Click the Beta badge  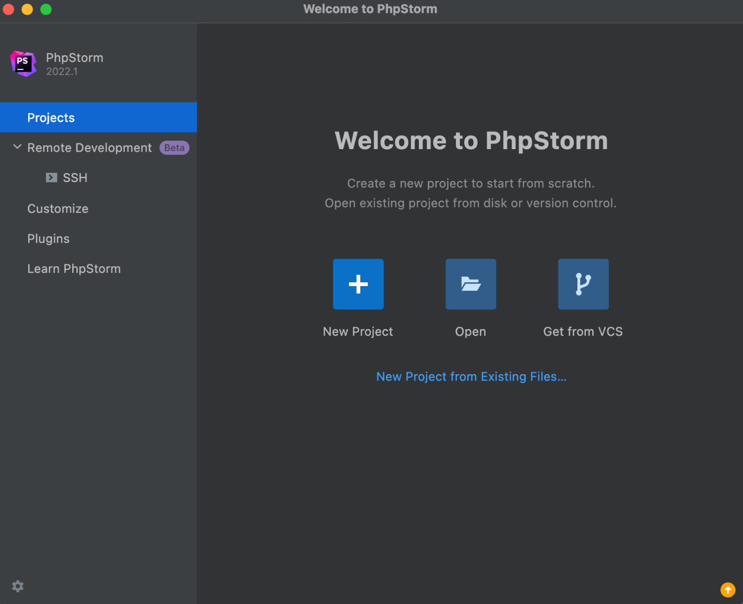[175, 148]
